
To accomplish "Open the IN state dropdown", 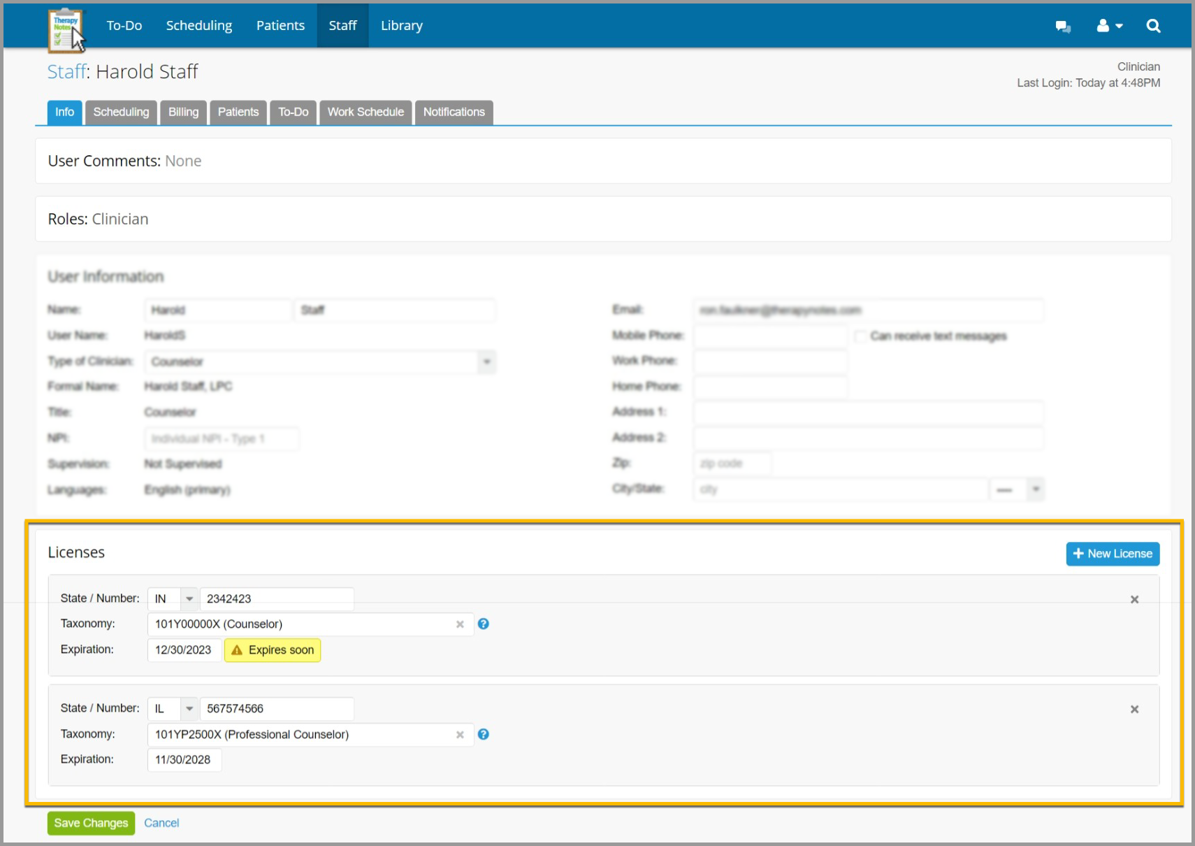I will pos(188,598).
